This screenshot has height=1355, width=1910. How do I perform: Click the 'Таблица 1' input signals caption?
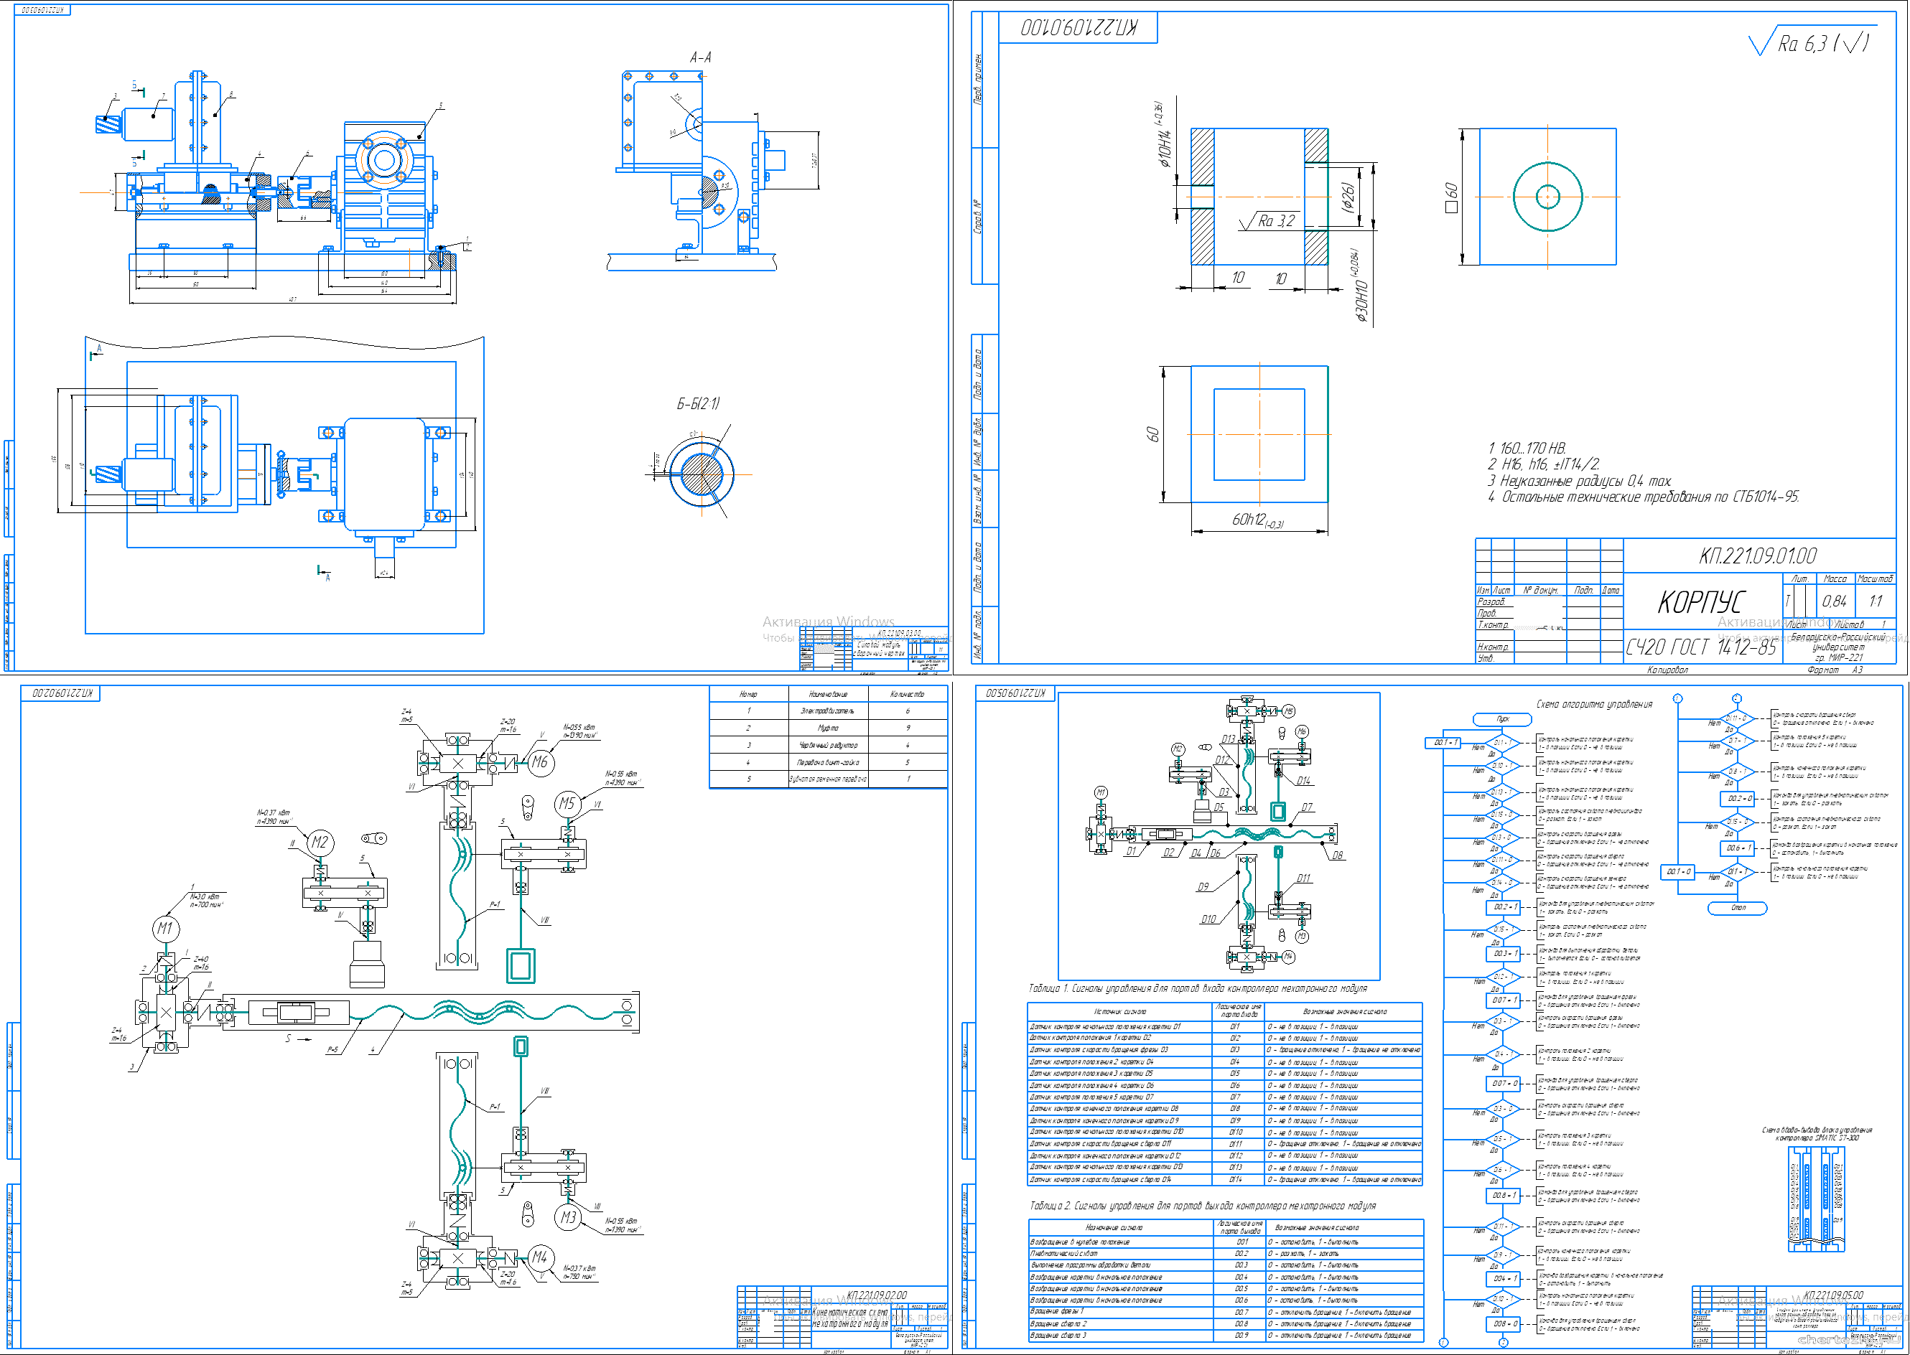[x=1197, y=989]
